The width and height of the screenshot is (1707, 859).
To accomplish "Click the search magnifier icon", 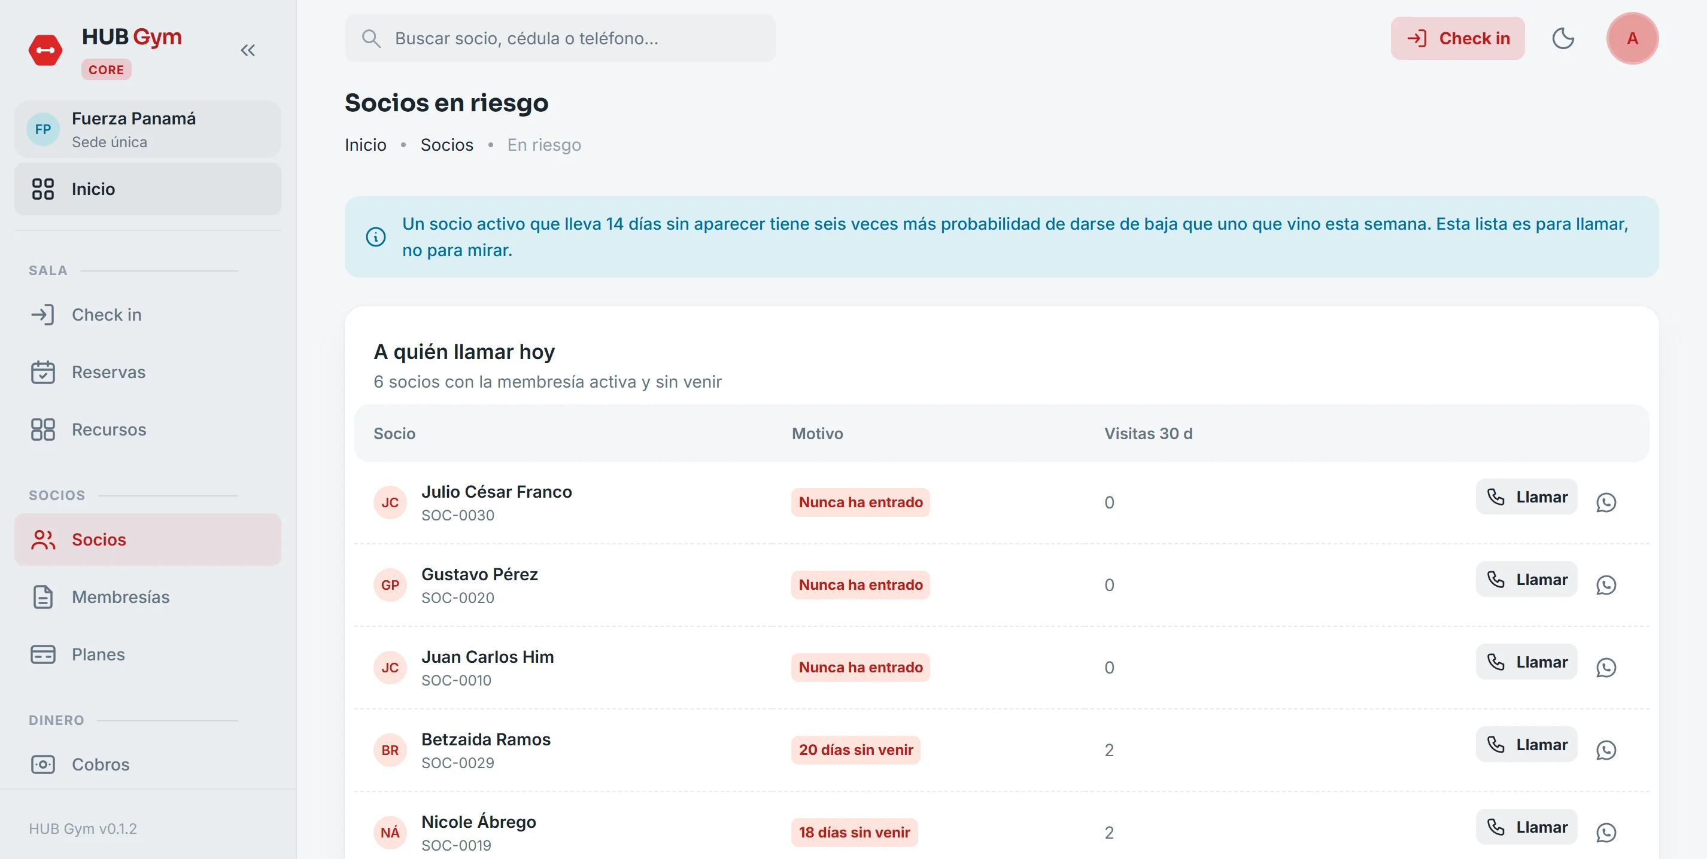I will (371, 38).
